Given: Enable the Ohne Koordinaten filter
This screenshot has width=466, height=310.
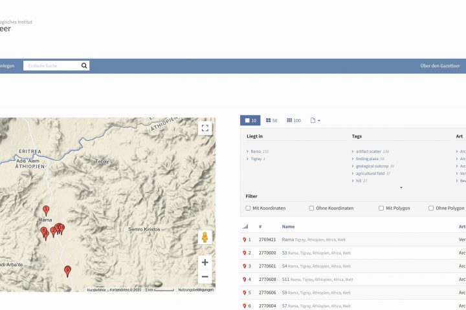Looking at the screenshot, I should pyautogui.click(x=311, y=208).
